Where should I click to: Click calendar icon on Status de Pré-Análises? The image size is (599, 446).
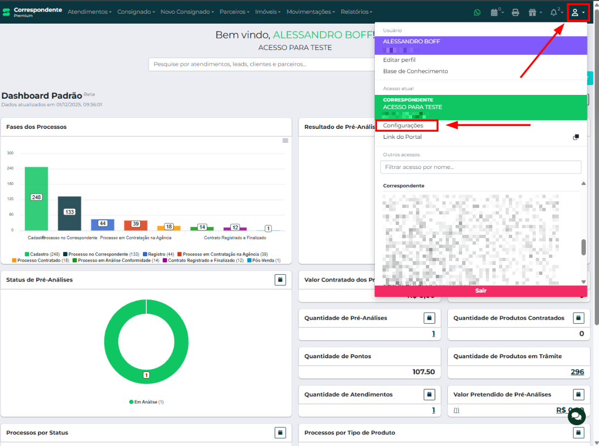(280, 280)
